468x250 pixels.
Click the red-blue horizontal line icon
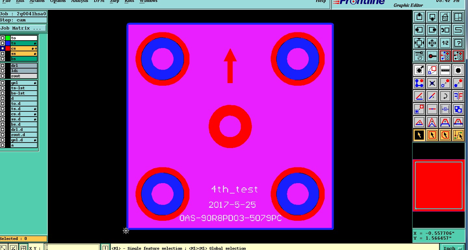pyautogui.click(x=432, y=109)
